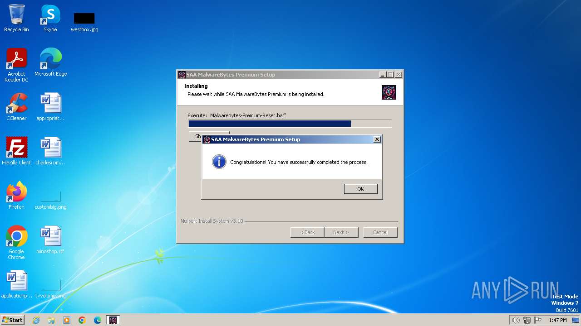Click the Action Center flag icon
The image size is (581, 326).
tap(538, 320)
